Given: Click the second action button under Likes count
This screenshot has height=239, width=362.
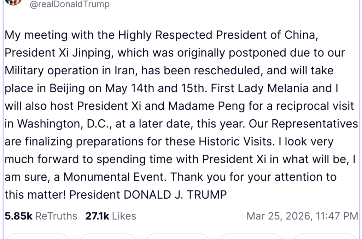Looking at the screenshot, I should pos(107,236).
